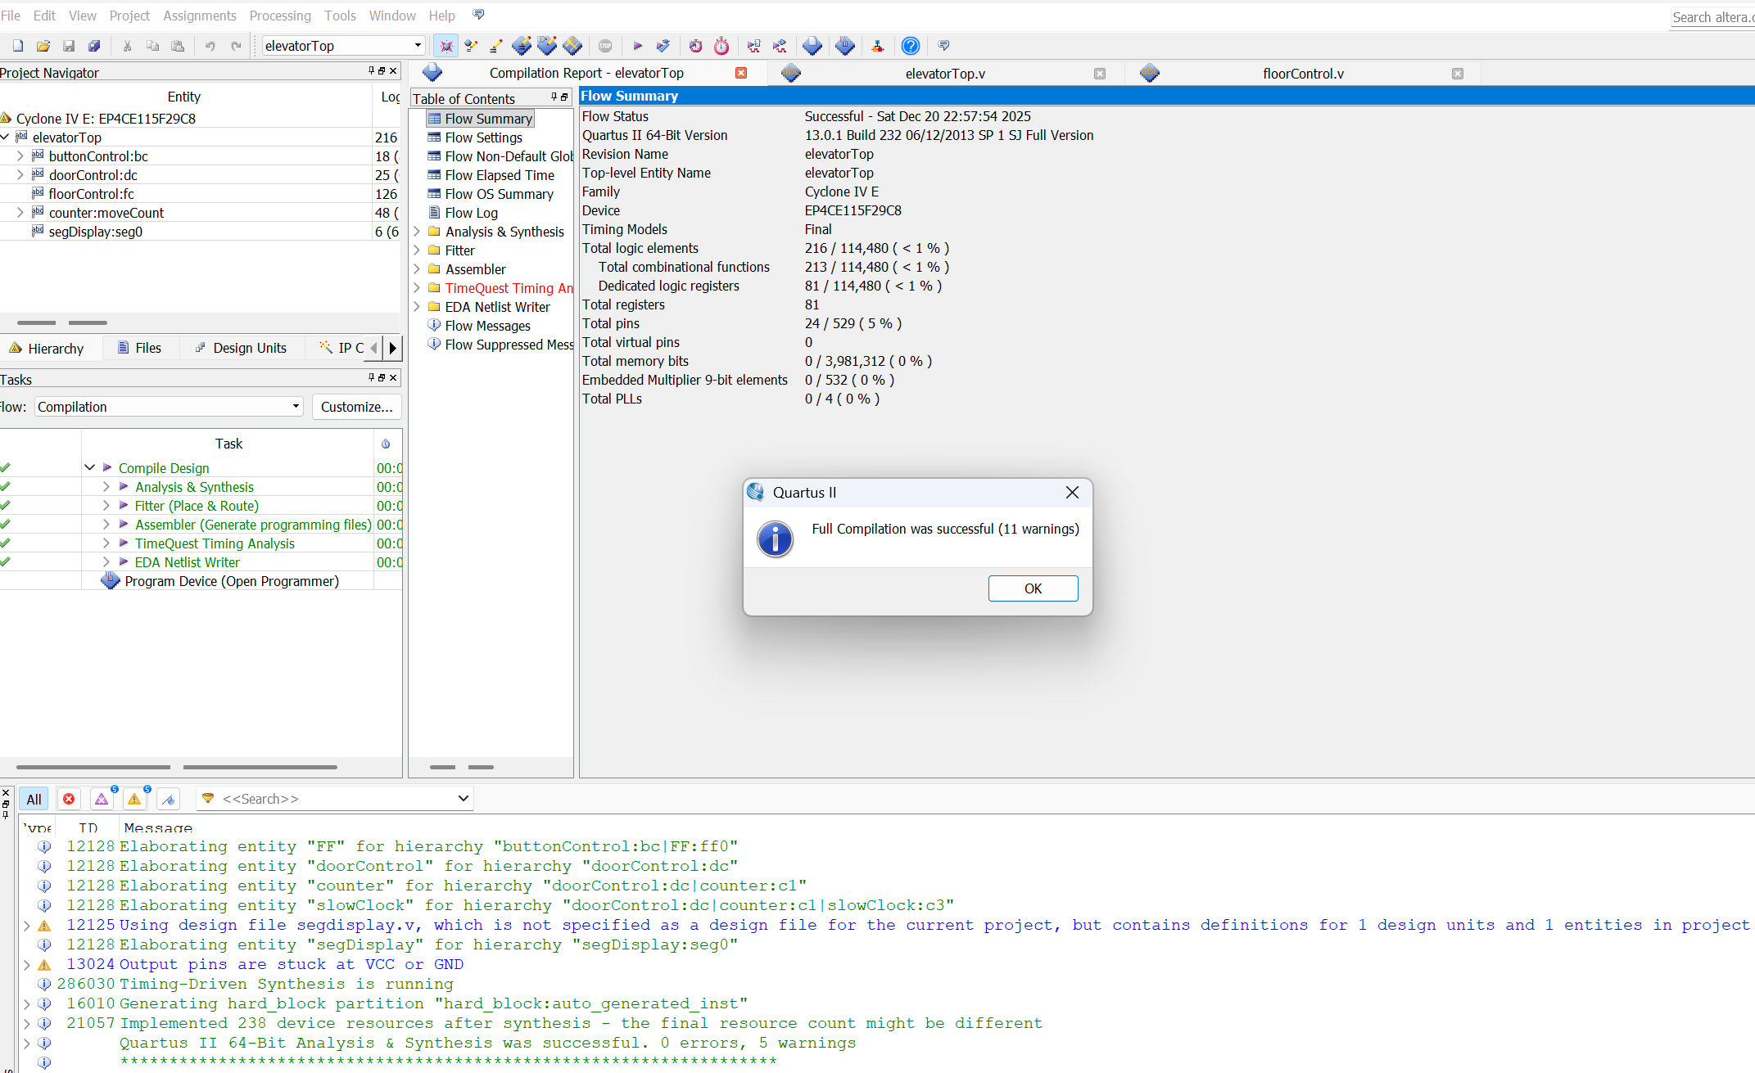Viewport: 1755px width, 1073px height.
Task: Click the funnel filter icon in message search
Action: coord(208,798)
